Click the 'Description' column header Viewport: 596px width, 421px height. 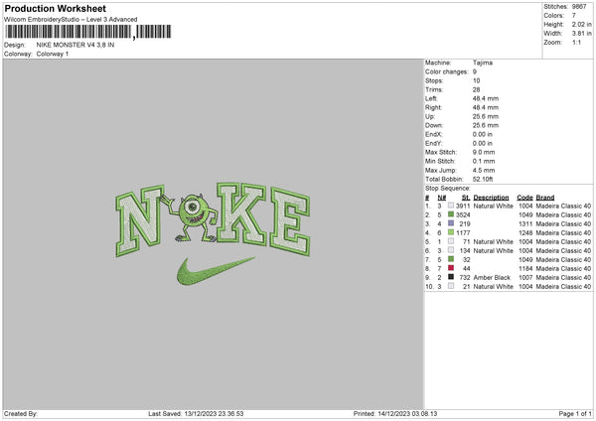point(491,198)
